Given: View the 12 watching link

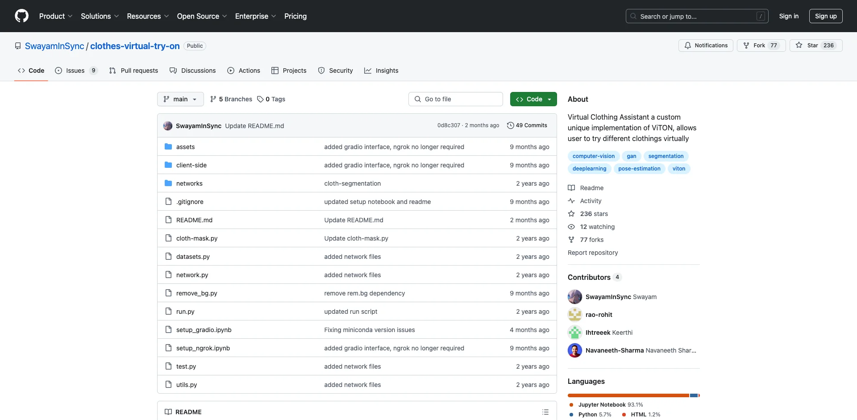Looking at the screenshot, I should tap(591, 227).
